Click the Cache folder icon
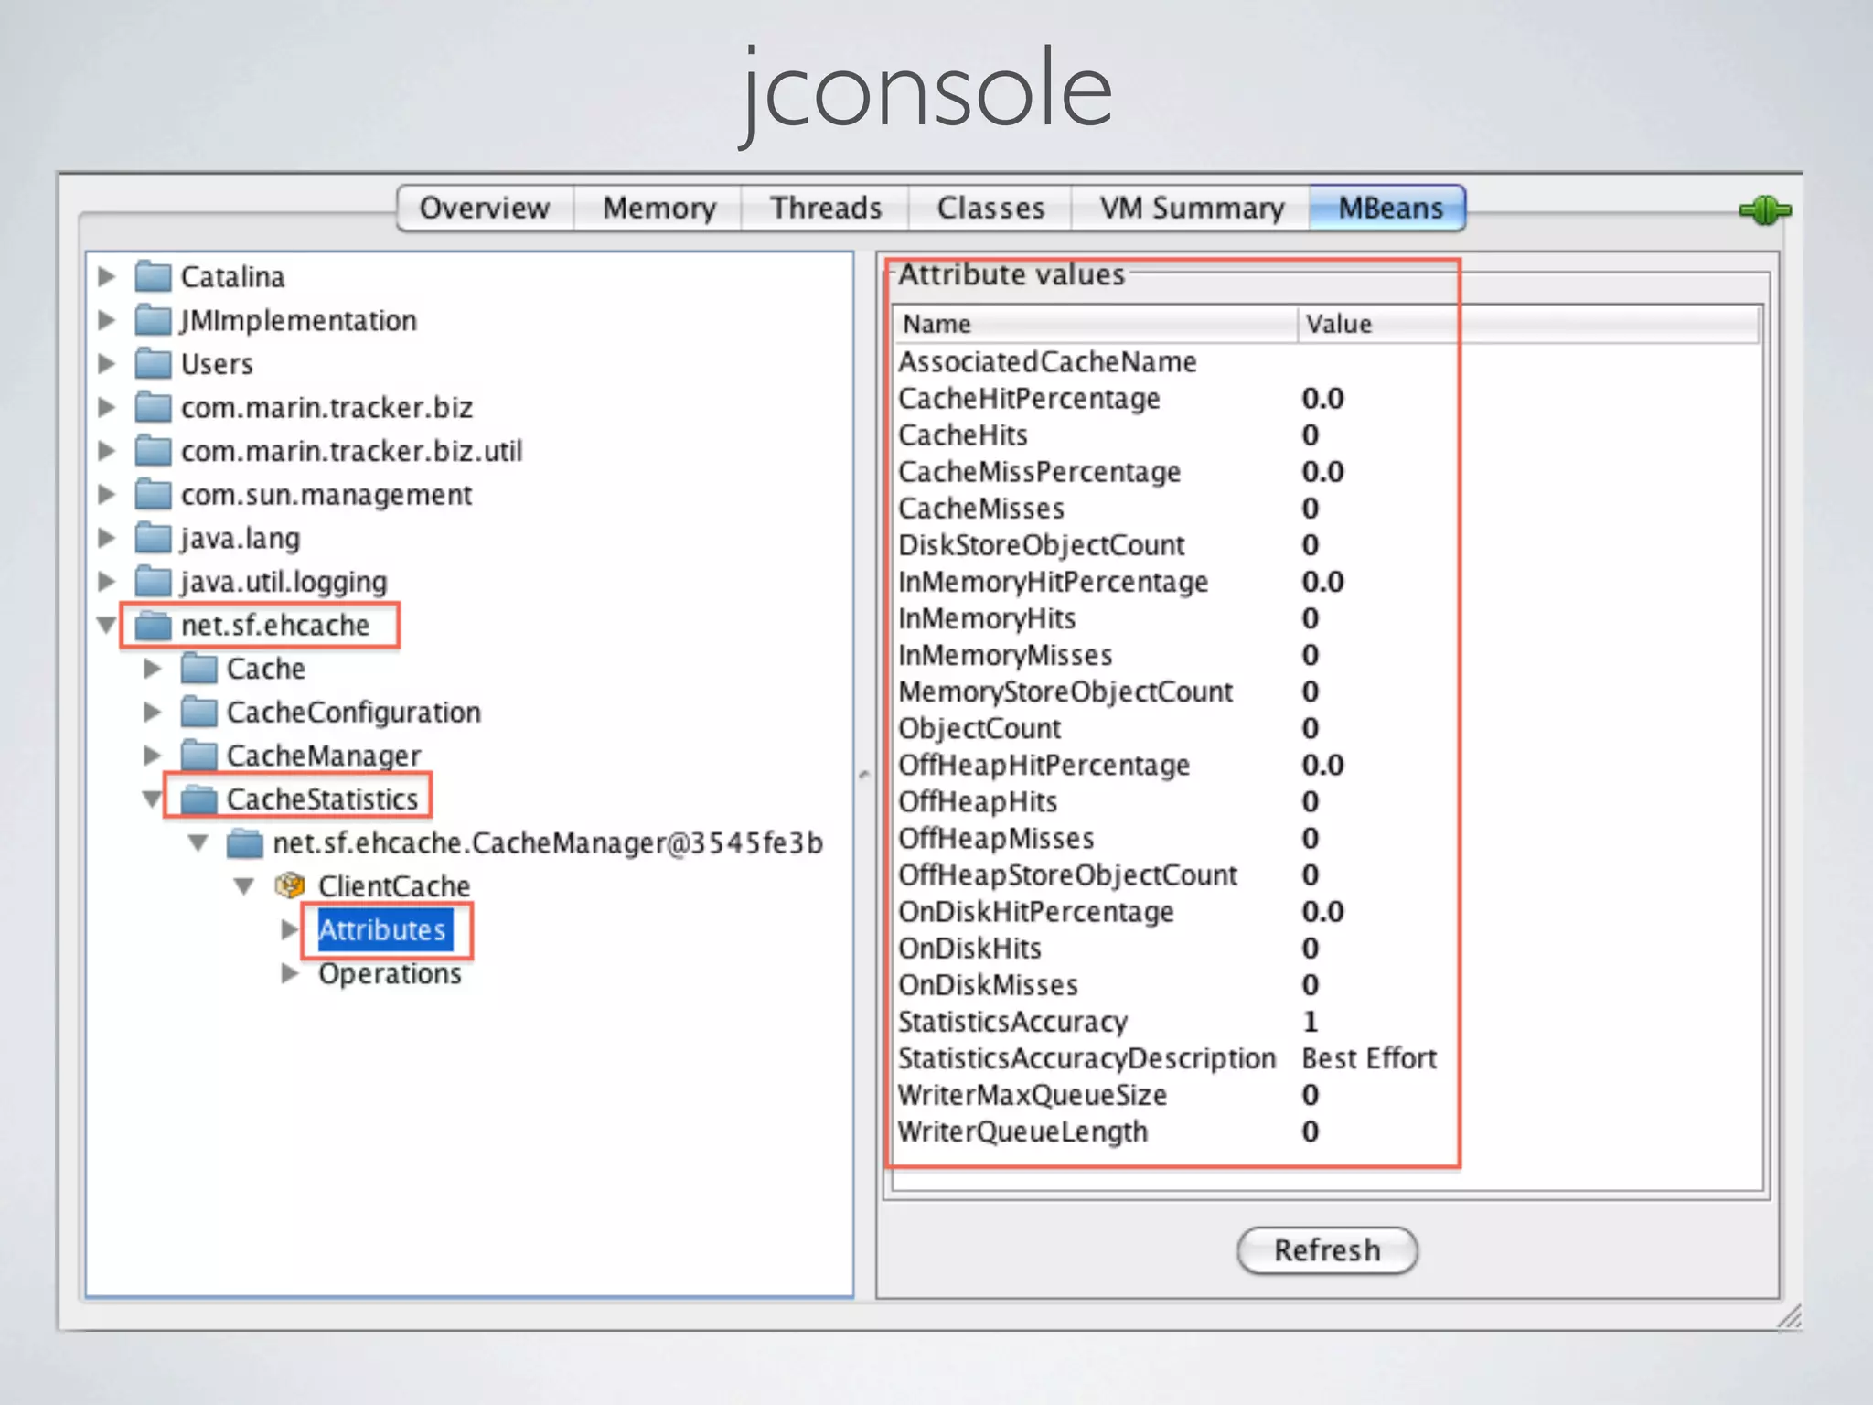Viewport: 1873px width, 1405px height. pyautogui.click(x=198, y=669)
